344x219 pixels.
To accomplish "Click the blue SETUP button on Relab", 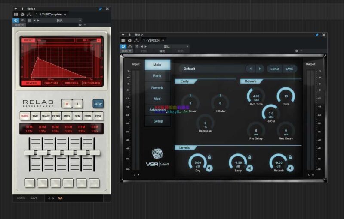I will [x=98, y=104].
